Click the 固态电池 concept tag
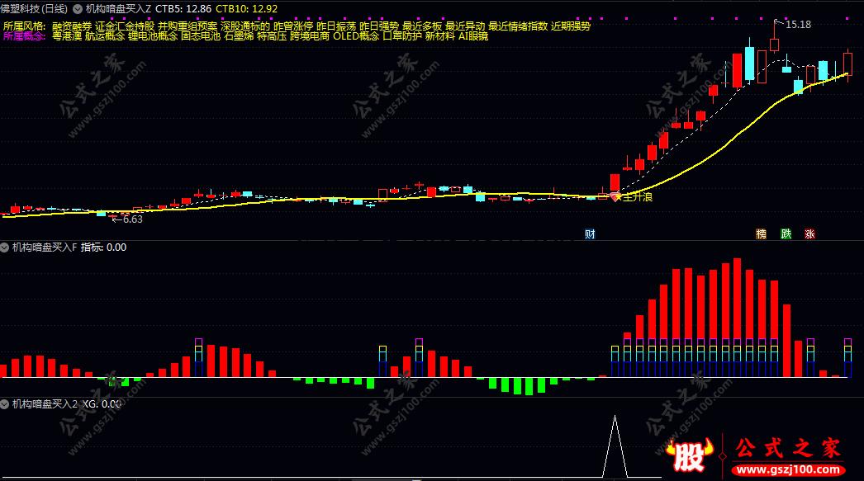 click(201, 35)
